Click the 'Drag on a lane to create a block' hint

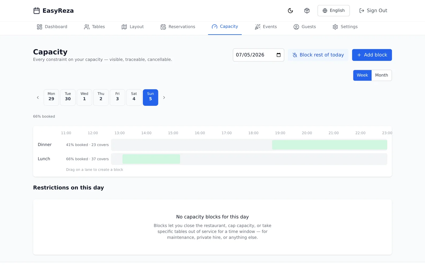click(x=95, y=170)
